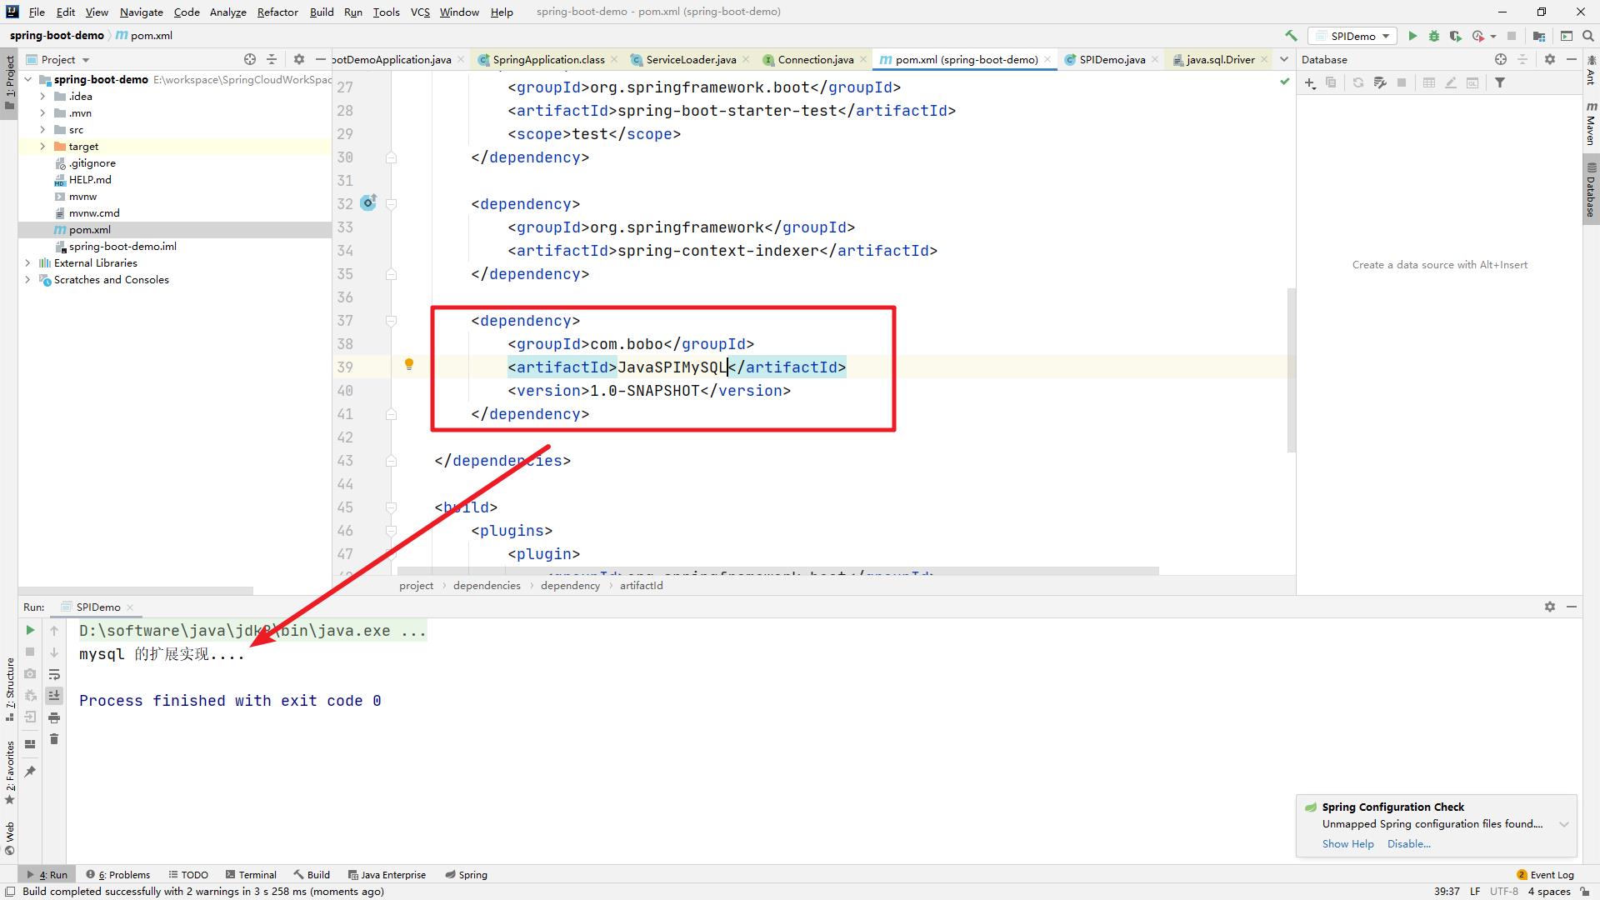
Task: Toggle the Problems panel view
Action: click(120, 873)
